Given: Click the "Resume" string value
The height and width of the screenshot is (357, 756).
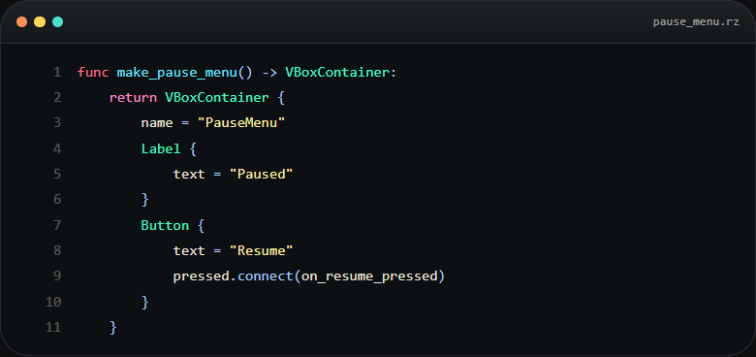Looking at the screenshot, I should pyautogui.click(x=262, y=251).
